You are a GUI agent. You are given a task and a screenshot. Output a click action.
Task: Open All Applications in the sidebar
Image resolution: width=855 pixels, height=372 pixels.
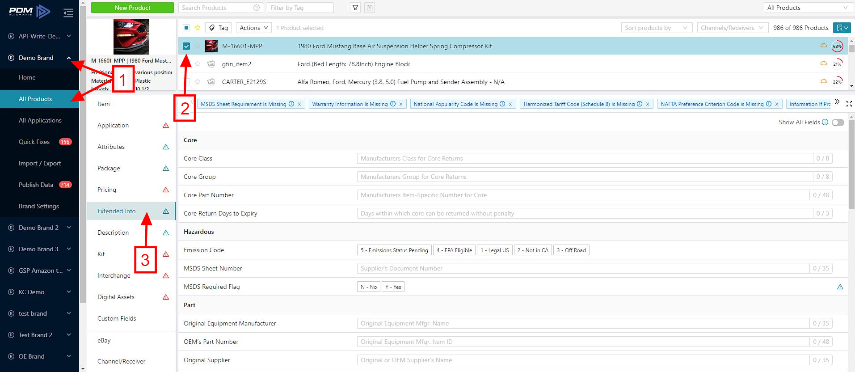click(39, 120)
